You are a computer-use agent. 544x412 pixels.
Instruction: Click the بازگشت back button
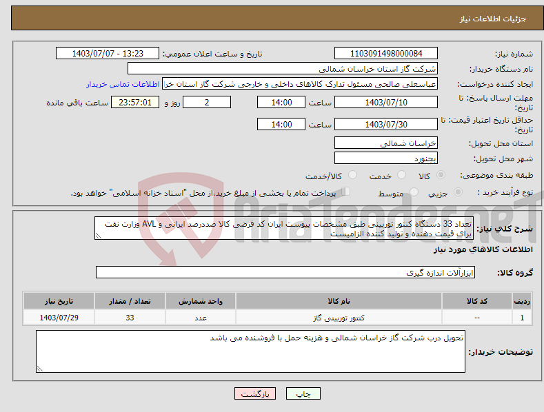tap(255, 393)
